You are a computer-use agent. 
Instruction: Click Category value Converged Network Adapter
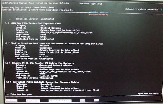[56, 65]
